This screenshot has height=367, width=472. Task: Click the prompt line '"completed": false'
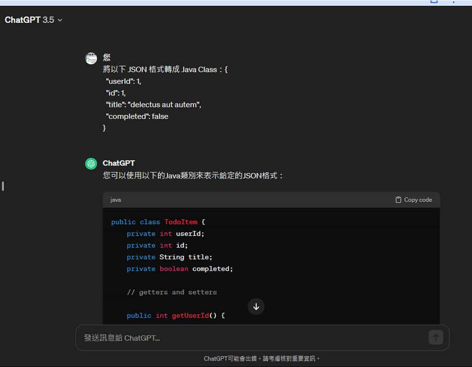pos(137,117)
